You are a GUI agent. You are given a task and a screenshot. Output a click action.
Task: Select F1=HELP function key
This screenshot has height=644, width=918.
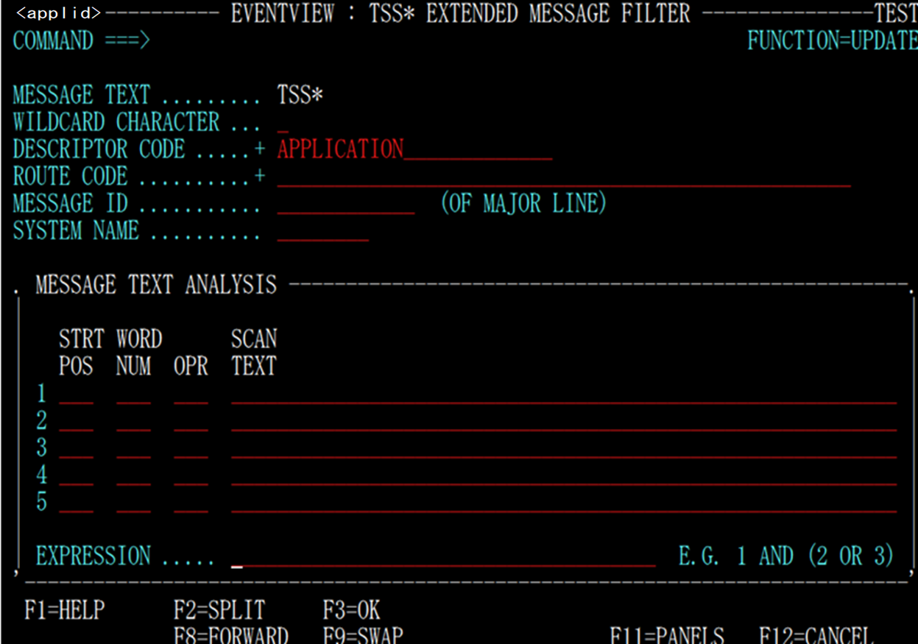click(x=65, y=610)
